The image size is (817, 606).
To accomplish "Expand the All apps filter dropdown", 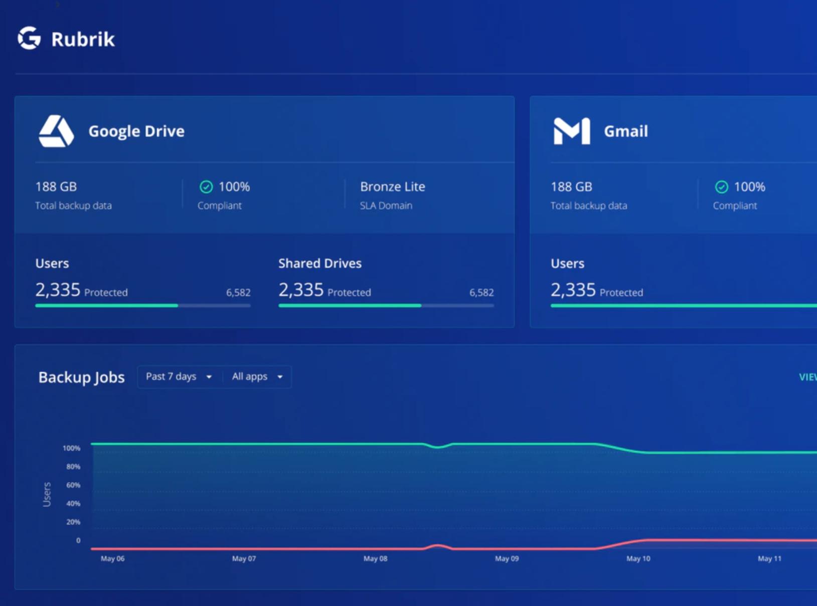I will 257,376.
